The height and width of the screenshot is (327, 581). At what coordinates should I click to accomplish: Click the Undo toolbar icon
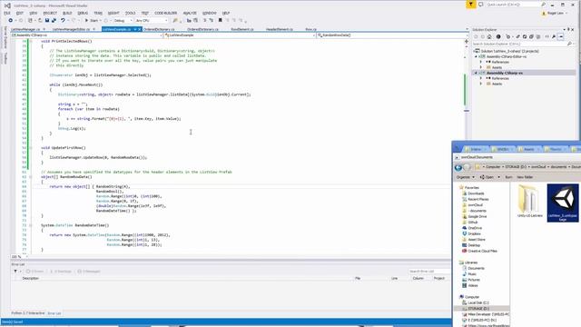(63, 20)
